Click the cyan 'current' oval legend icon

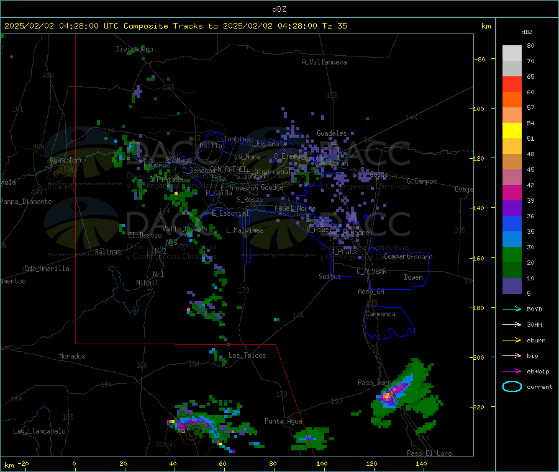click(x=512, y=386)
